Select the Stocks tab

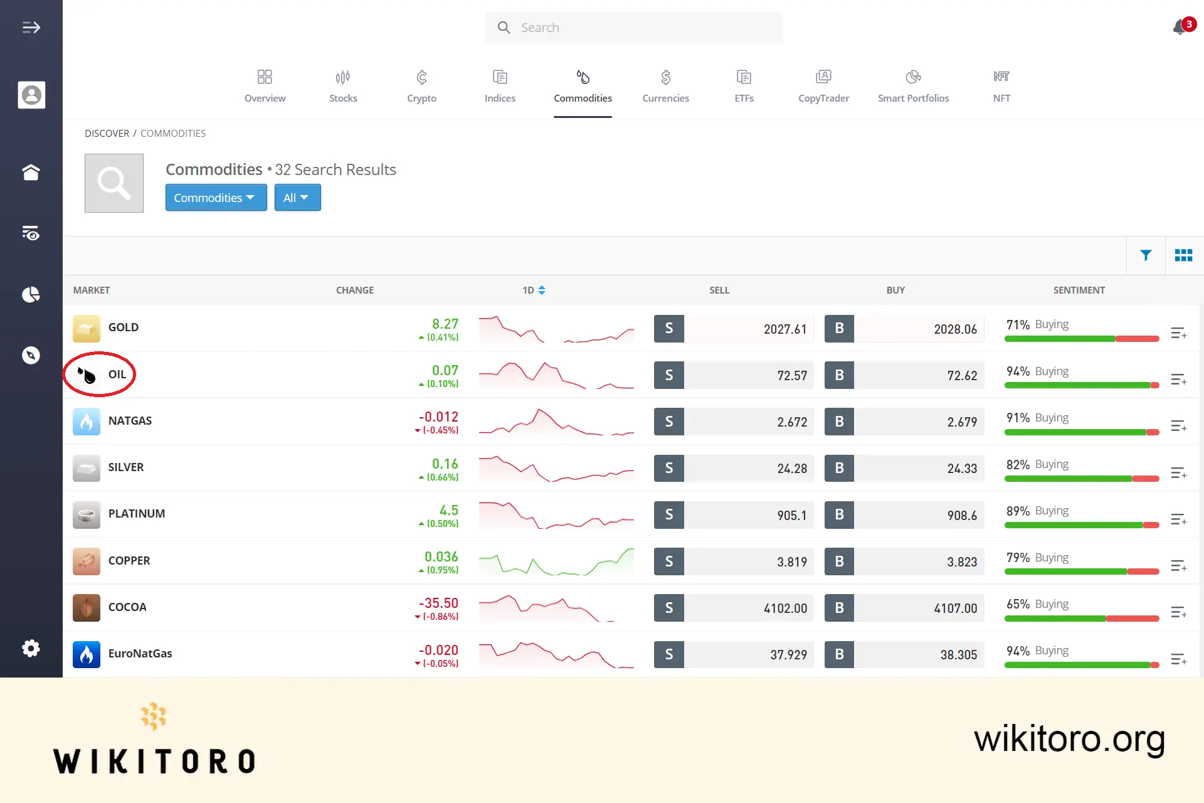pyautogui.click(x=343, y=86)
